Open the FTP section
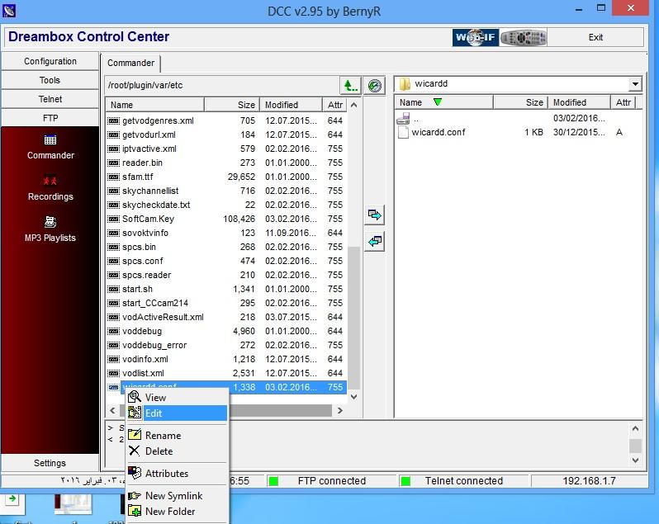This screenshot has height=524, width=659. tap(50, 118)
